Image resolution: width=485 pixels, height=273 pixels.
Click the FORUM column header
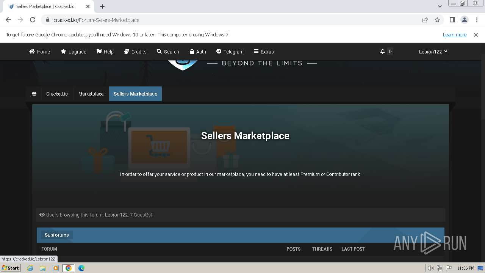tap(49, 249)
